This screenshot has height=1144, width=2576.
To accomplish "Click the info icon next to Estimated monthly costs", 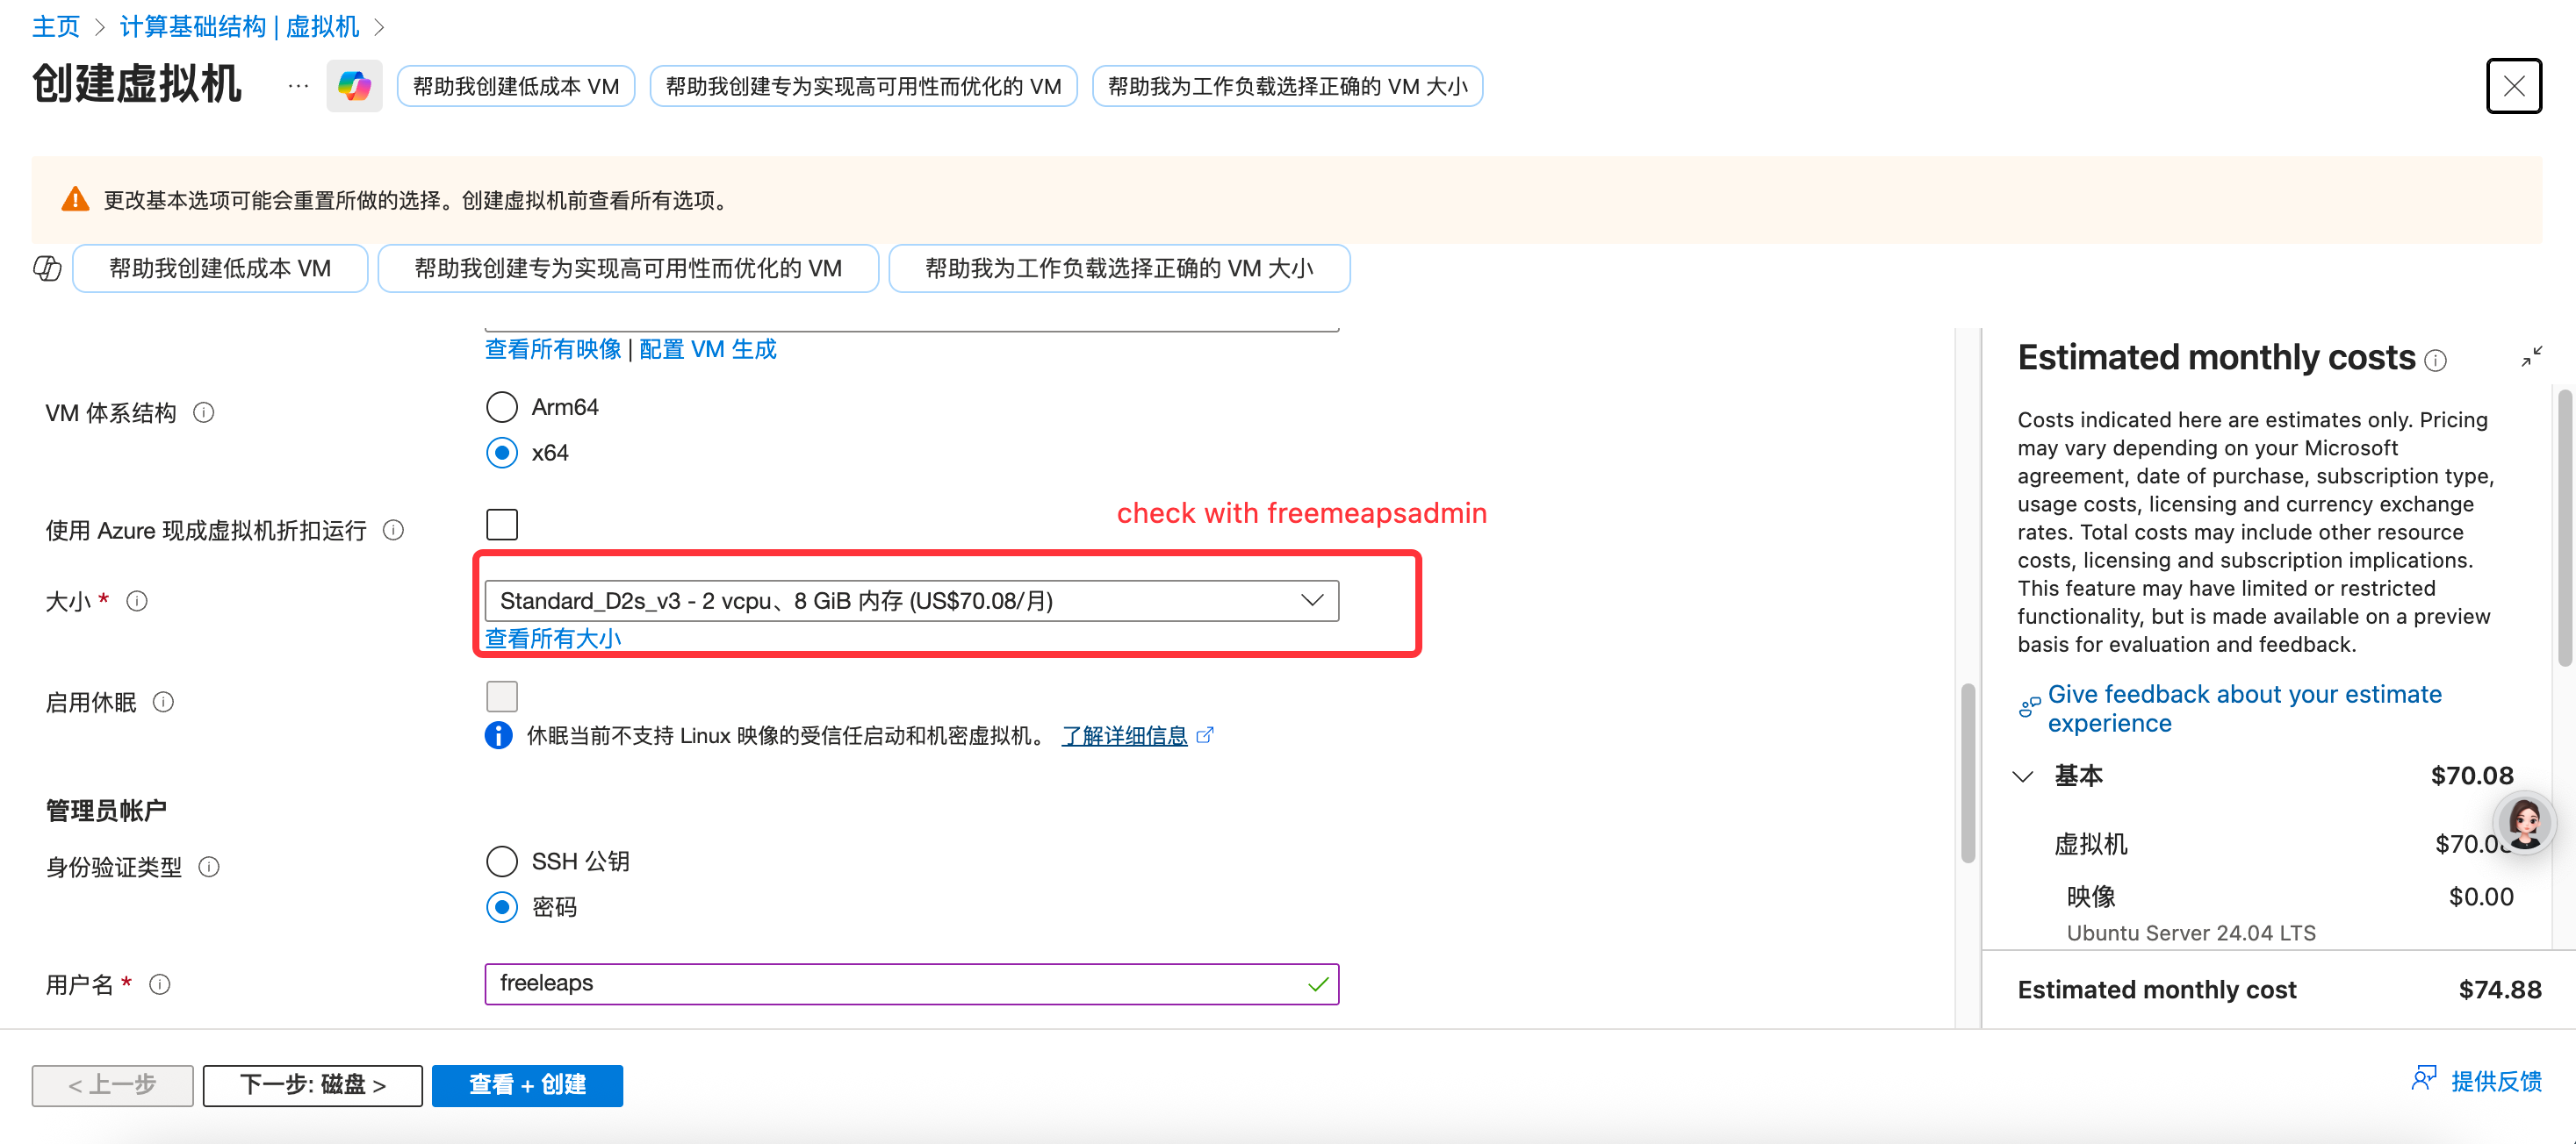I will coord(2436,361).
